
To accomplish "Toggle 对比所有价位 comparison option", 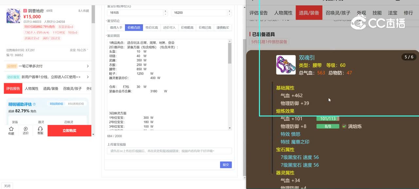I will (76, 104).
